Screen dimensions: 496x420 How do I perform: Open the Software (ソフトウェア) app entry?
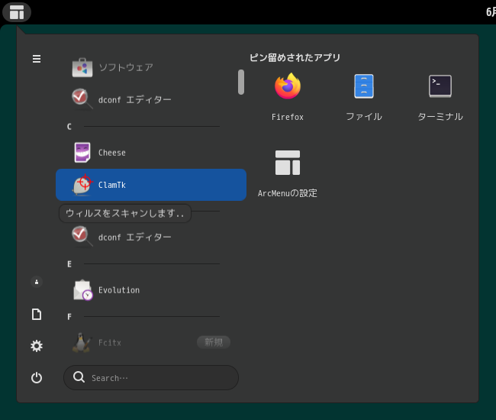pos(151,67)
